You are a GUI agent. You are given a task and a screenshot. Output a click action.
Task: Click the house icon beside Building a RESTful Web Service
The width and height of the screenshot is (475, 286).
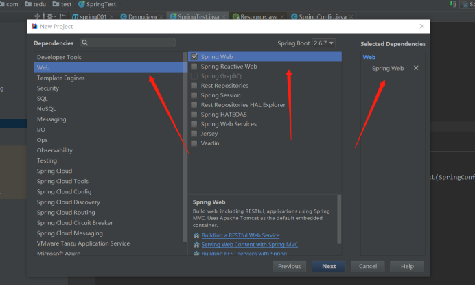click(196, 235)
